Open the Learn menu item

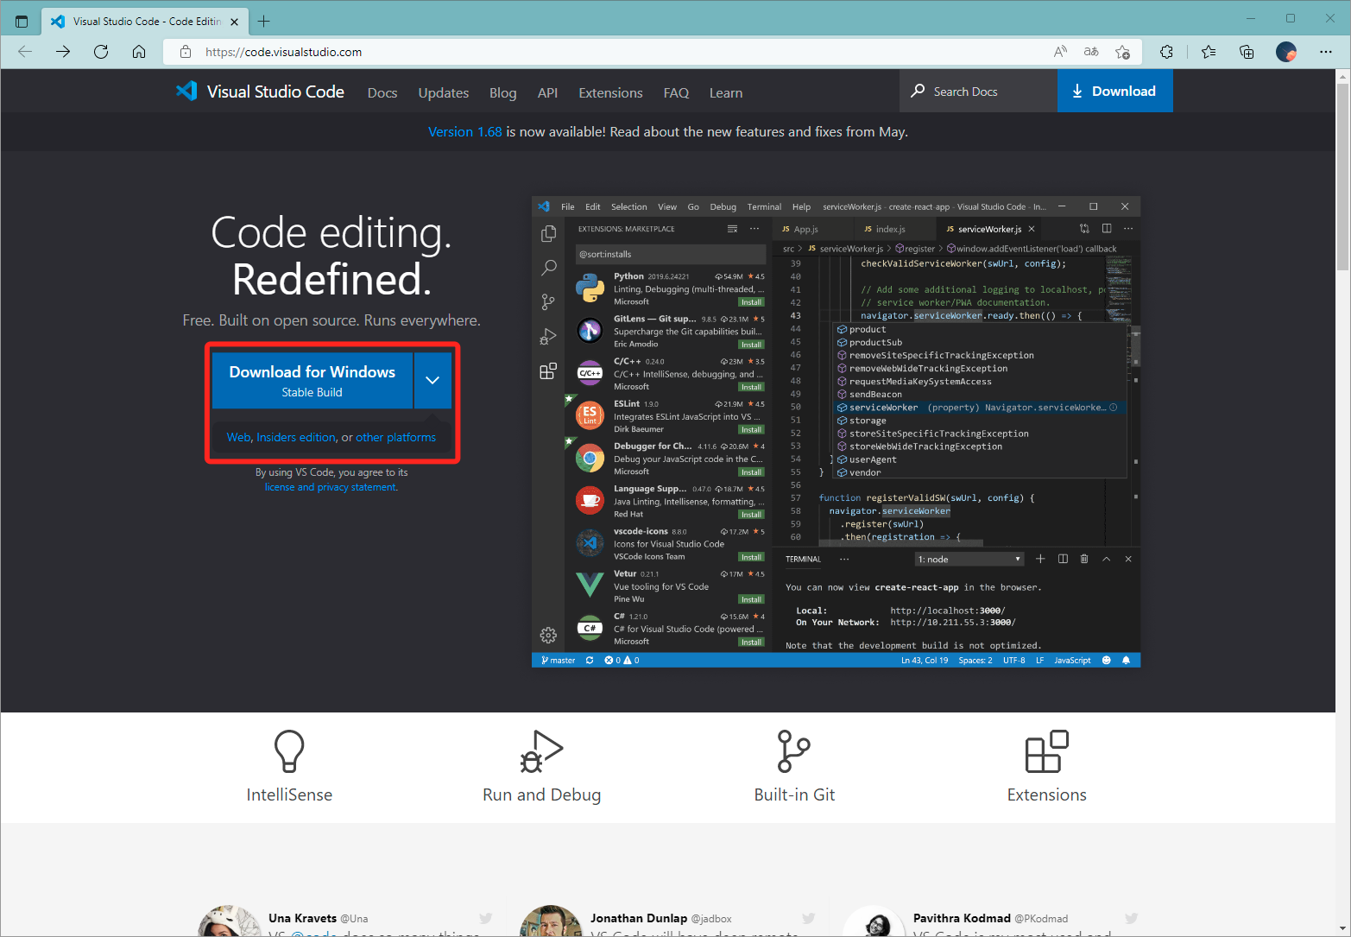[x=726, y=92]
